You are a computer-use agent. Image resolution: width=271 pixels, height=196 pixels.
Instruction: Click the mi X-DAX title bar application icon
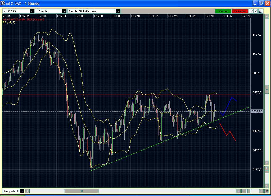(x=3, y=3)
